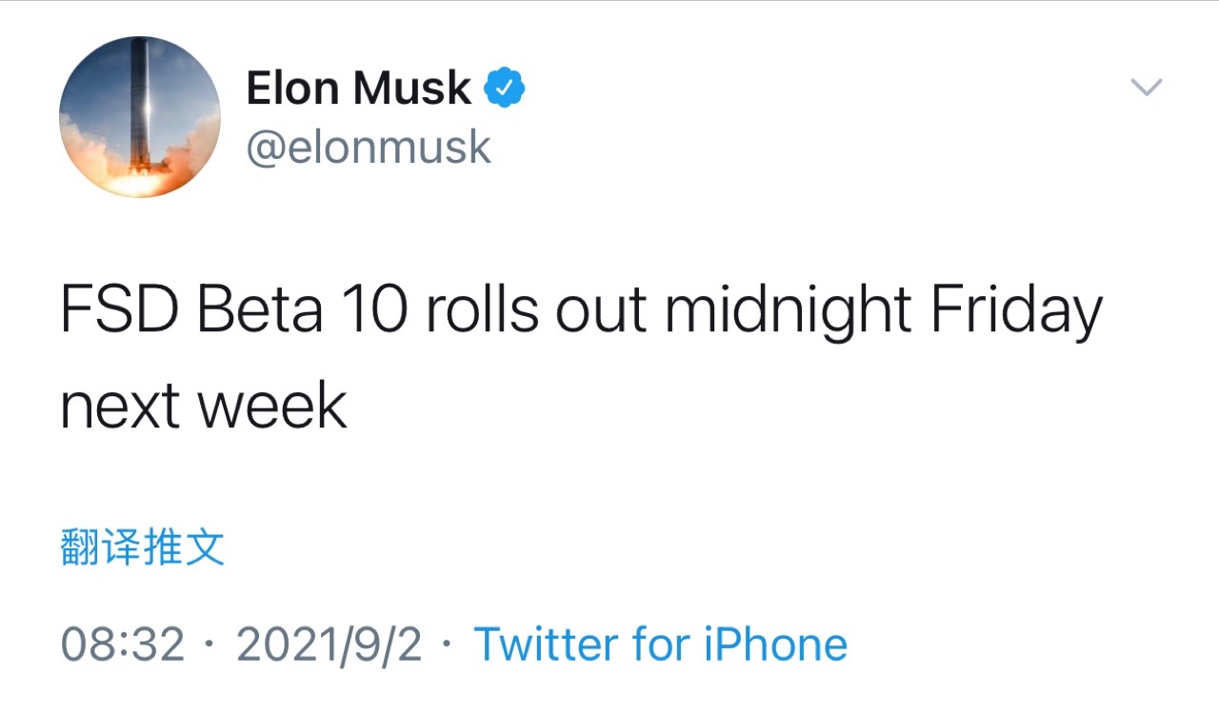Viewport: 1219px width, 713px height.
Task: Click the 08:32 tweet timestamp
Action: tap(123, 644)
